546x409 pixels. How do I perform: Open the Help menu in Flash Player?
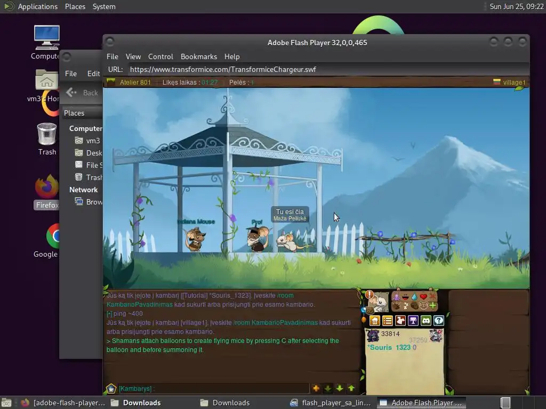tap(232, 56)
